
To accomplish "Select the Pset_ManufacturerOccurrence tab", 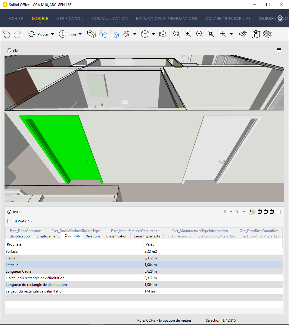I will point(135,231).
